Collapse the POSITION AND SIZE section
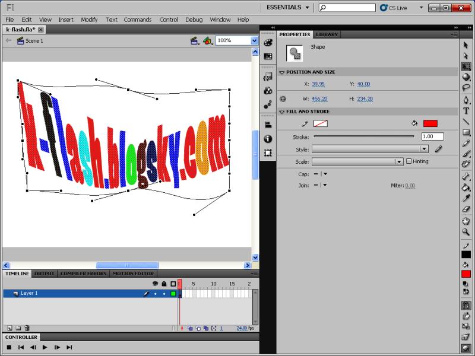 pyautogui.click(x=281, y=72)
